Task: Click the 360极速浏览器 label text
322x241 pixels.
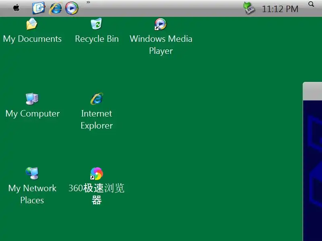Action: [x=97, y=194]
